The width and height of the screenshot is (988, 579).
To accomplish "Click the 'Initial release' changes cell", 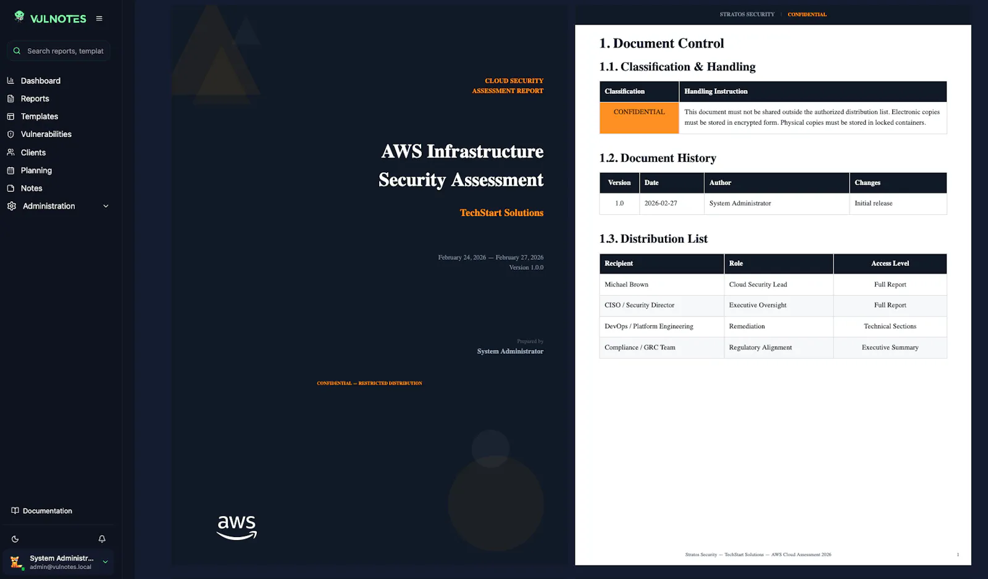I will tap(898, 203).
